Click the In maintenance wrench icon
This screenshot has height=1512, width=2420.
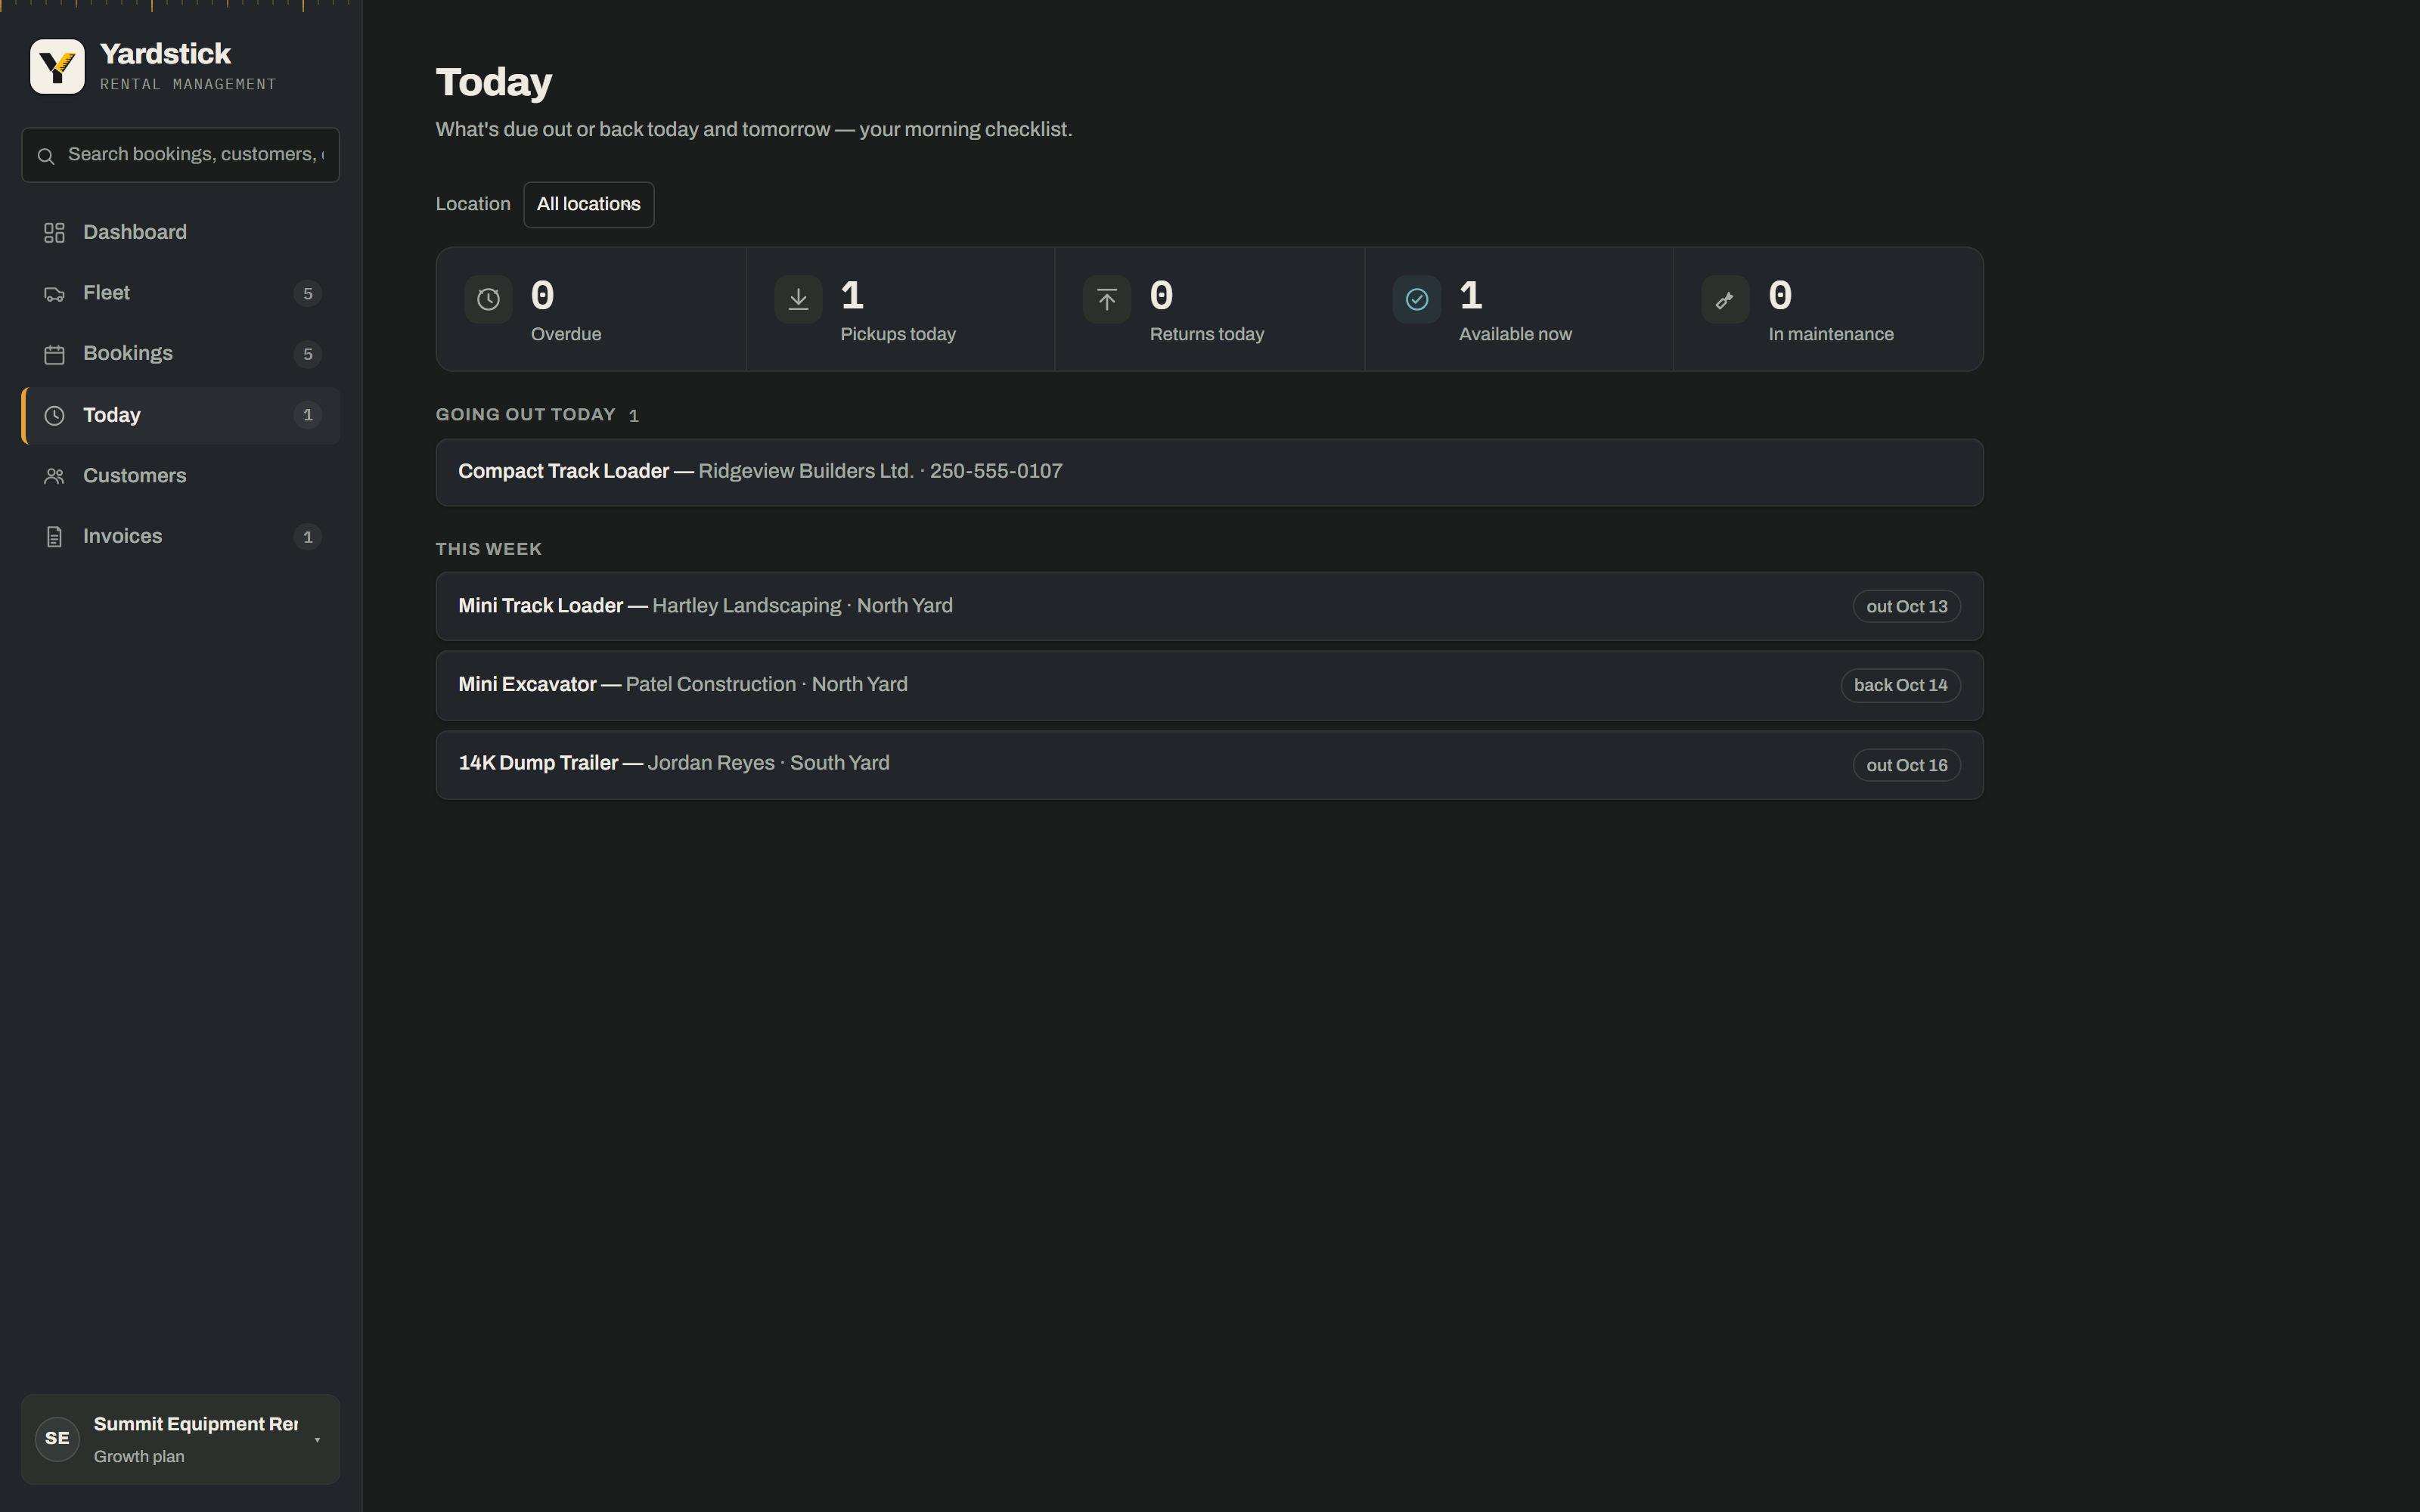click(1725, 300)
